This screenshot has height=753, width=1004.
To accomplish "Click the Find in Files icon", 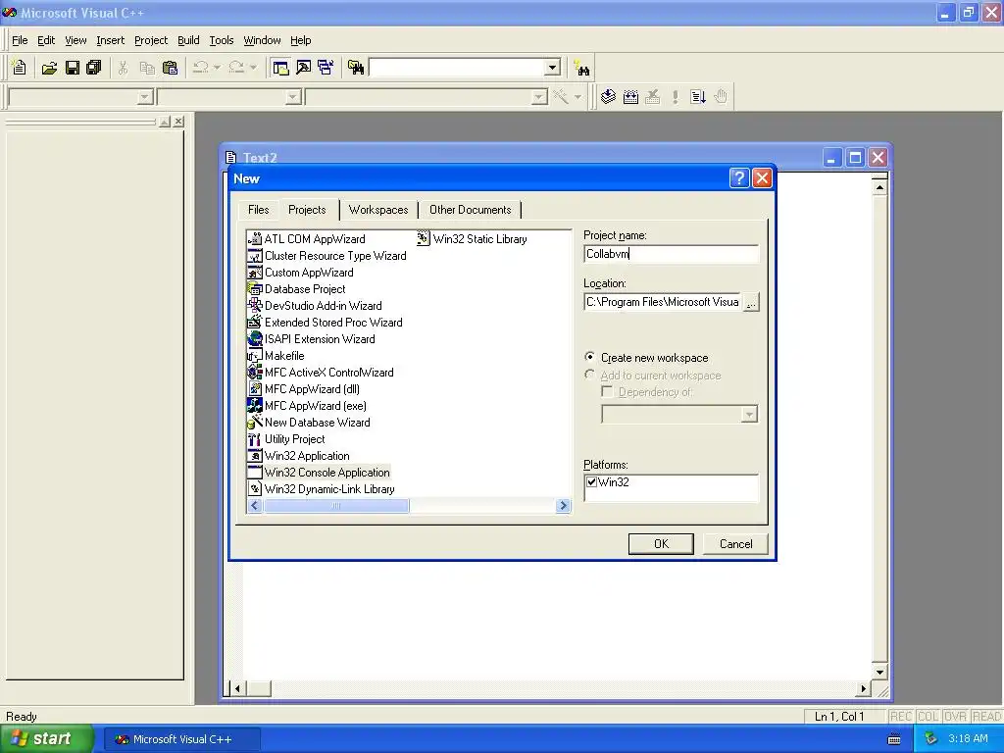I will pos(355,68).
